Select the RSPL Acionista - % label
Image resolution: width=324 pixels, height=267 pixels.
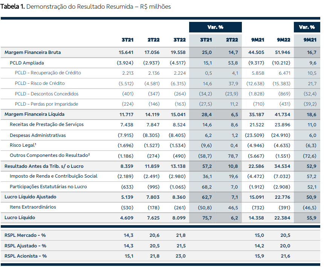(26, 256)
